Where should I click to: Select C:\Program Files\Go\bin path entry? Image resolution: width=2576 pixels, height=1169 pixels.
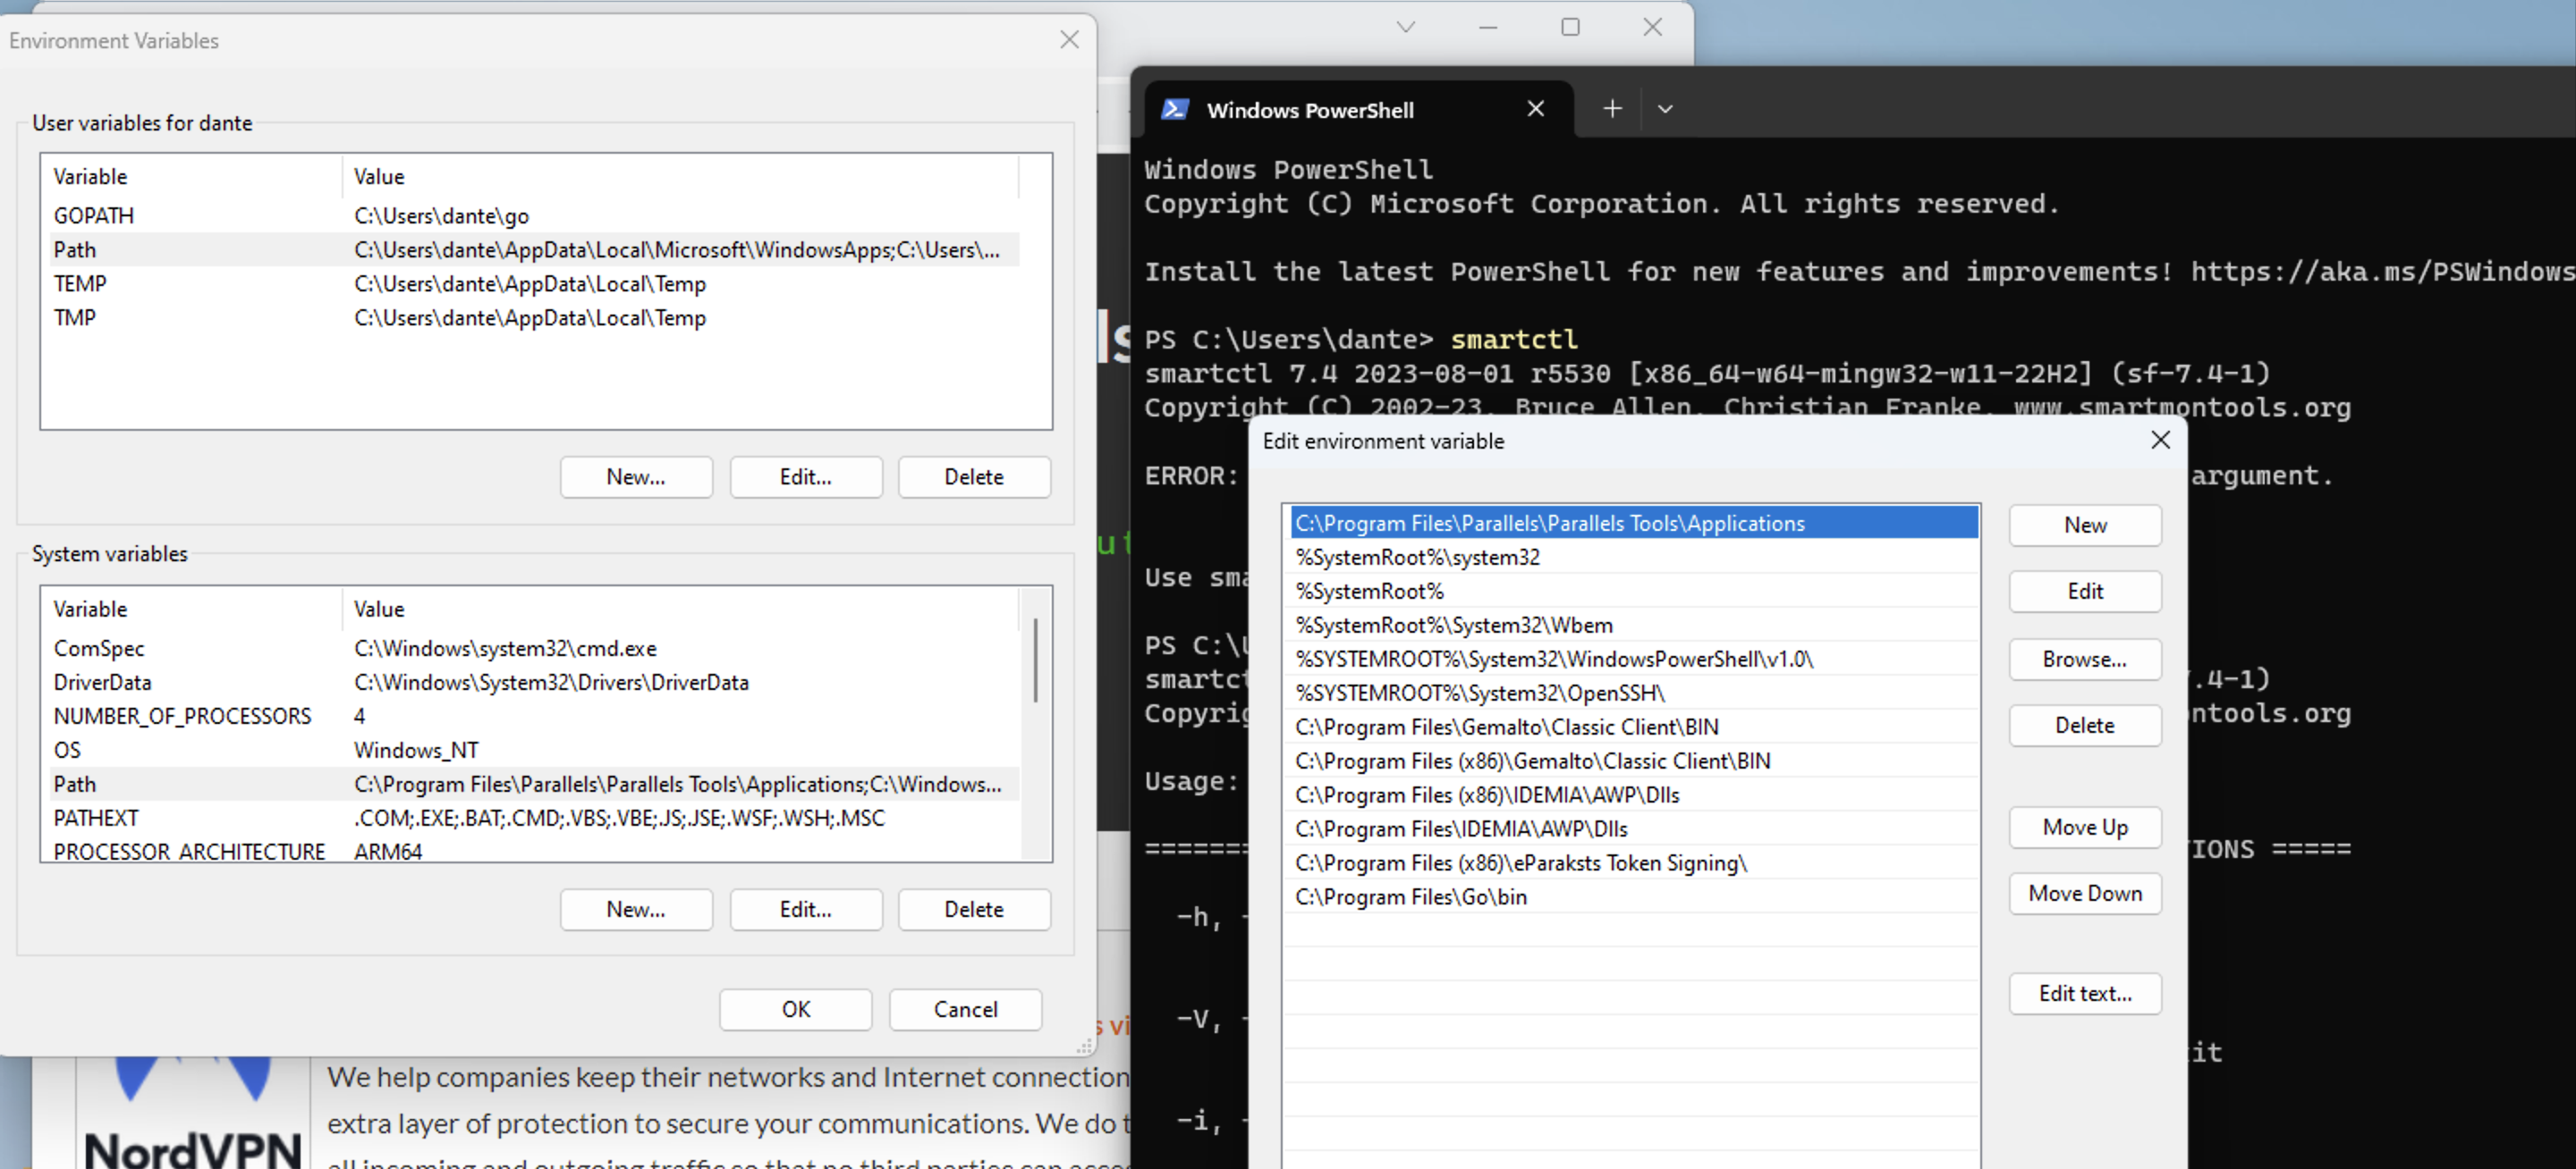click(x=1633, y=896)
